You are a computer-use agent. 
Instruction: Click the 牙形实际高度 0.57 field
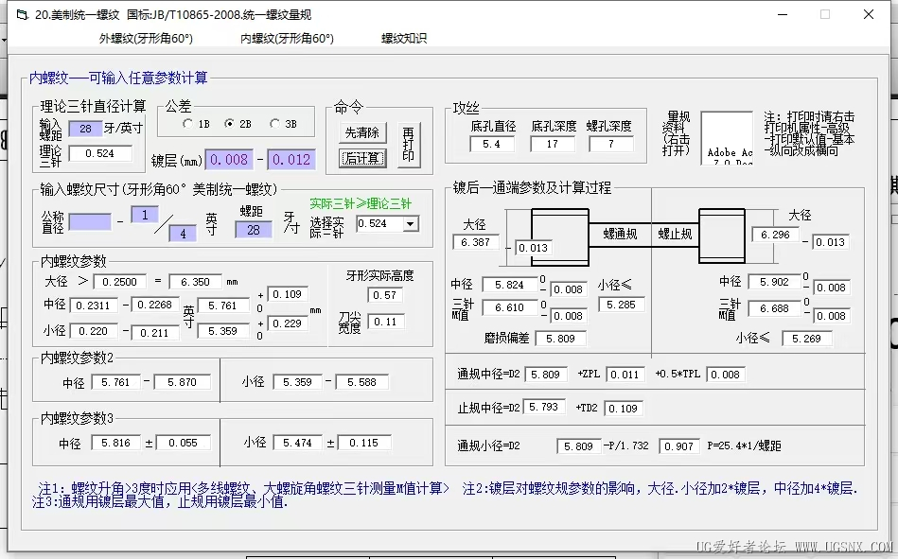click(x=385, y=295)
